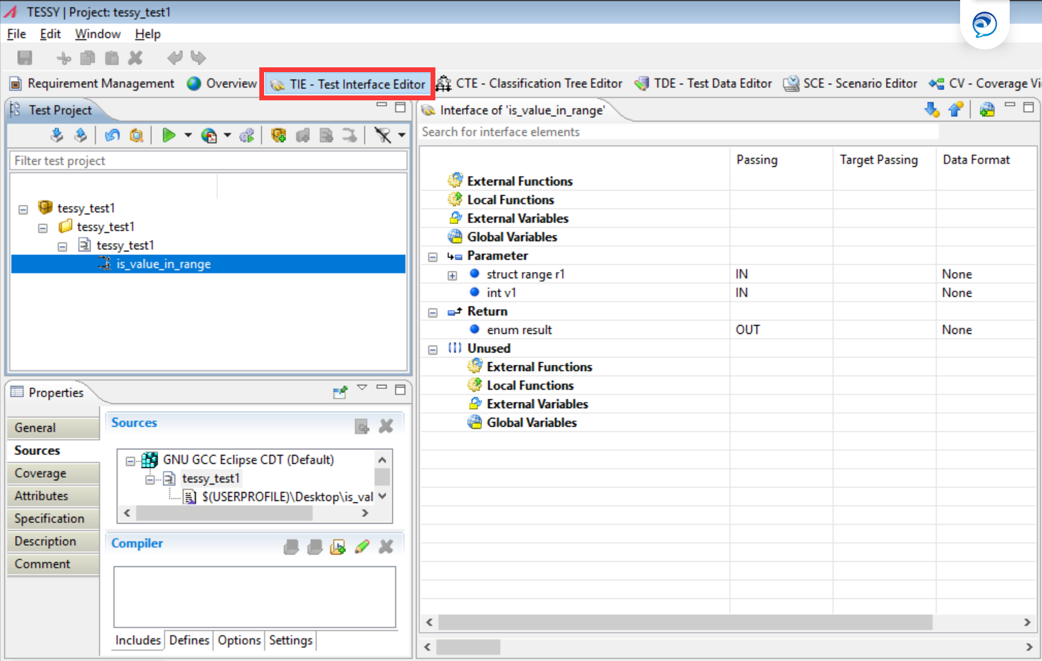Click the globe report generation icon
1042x661 pixels.
coord(209,135)
